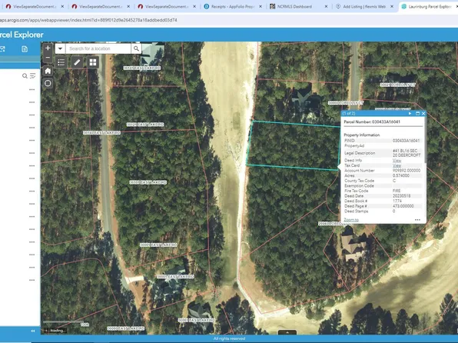Open the sidebar filter list icon

[33, 76]
